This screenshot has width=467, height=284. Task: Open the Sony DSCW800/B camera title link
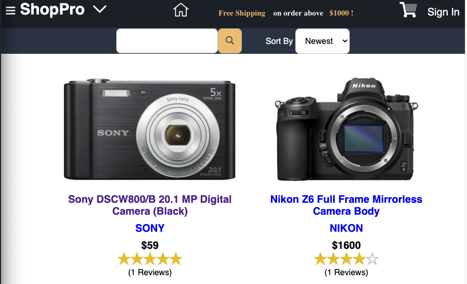[150, 205]
